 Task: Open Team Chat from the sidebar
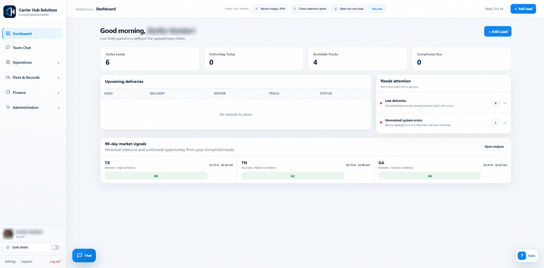(x=33, y=48)
